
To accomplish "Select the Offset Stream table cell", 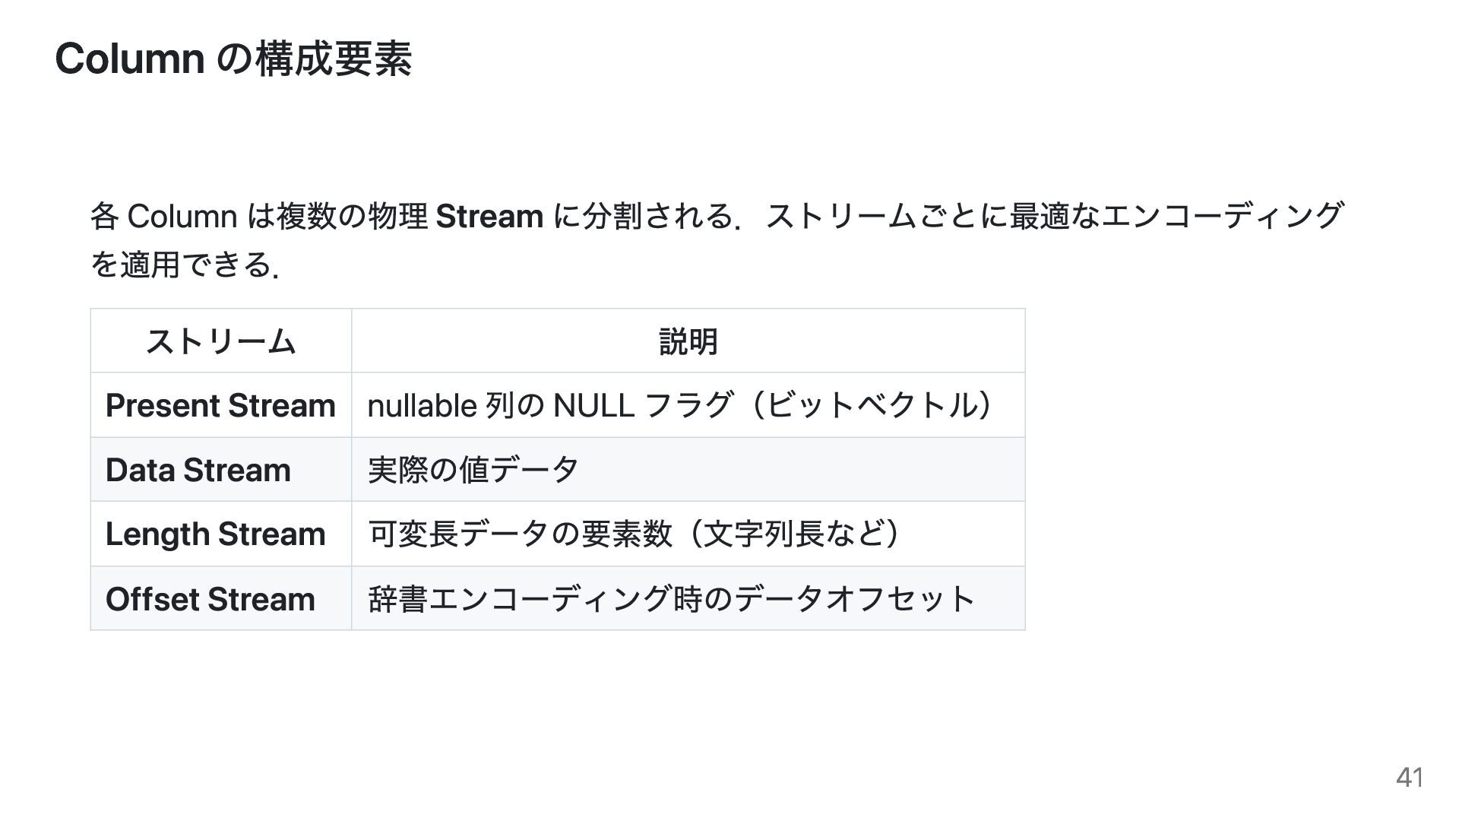I will 221,598.
